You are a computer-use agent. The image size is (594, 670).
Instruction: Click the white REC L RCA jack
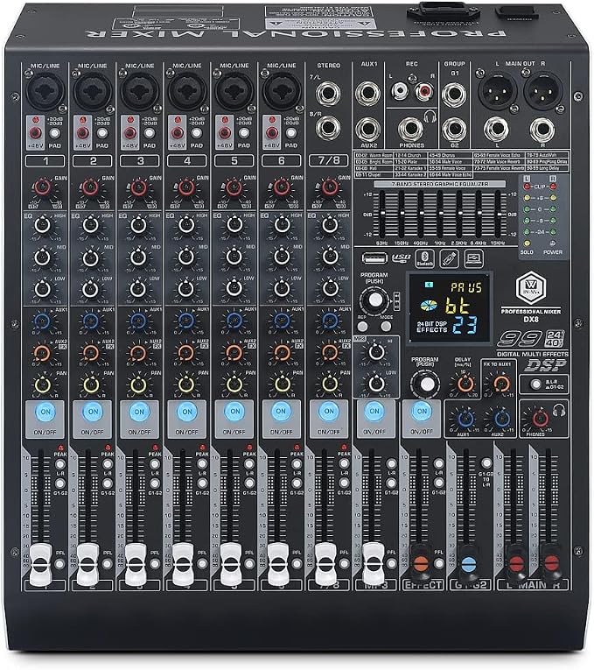(x=400, y=90)
